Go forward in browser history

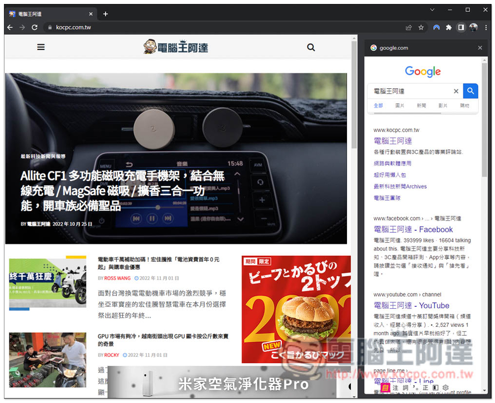(x=22, y=27)
